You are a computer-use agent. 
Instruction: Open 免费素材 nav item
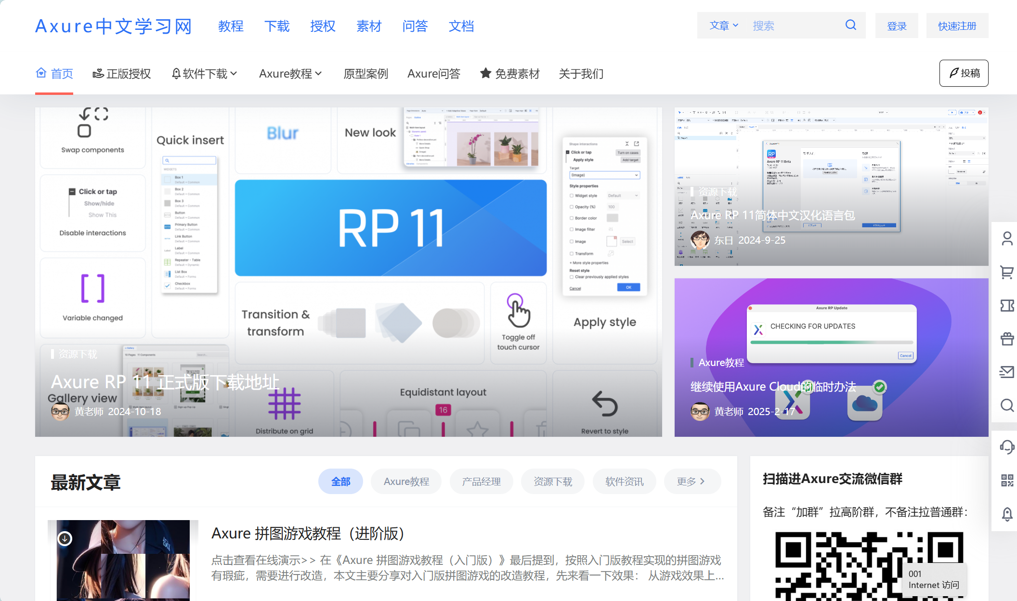[x=510, y=73]
